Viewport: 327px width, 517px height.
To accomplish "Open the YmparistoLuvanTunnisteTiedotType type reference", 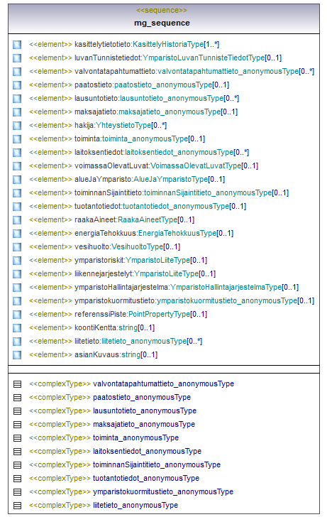I will pyautogui.click(x=204, y=58).
